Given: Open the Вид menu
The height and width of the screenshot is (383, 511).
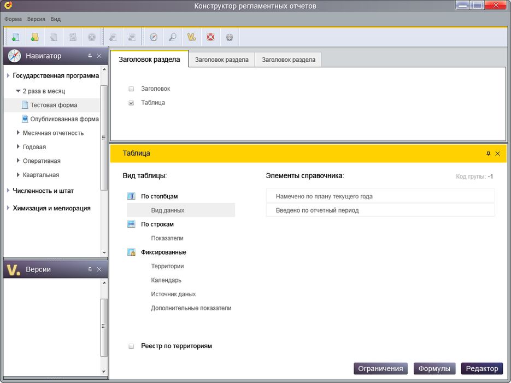Looking at the screenshot, I should (55, 19).
